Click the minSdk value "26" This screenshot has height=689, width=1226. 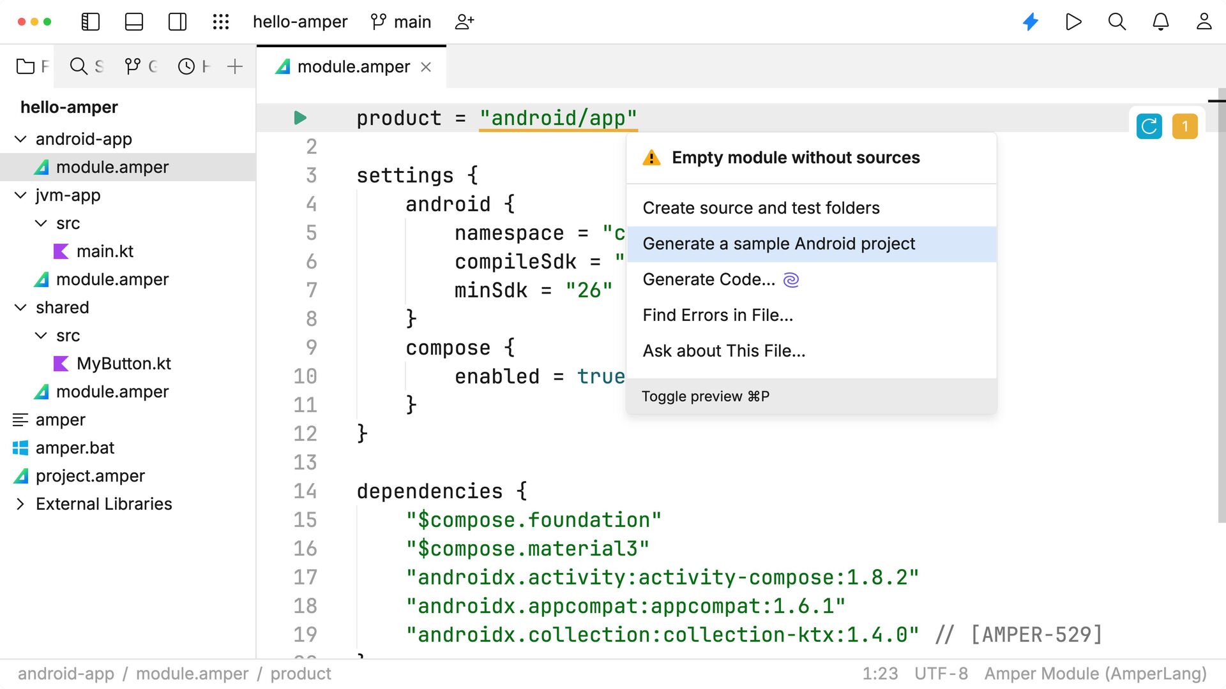tap(589, 290)
